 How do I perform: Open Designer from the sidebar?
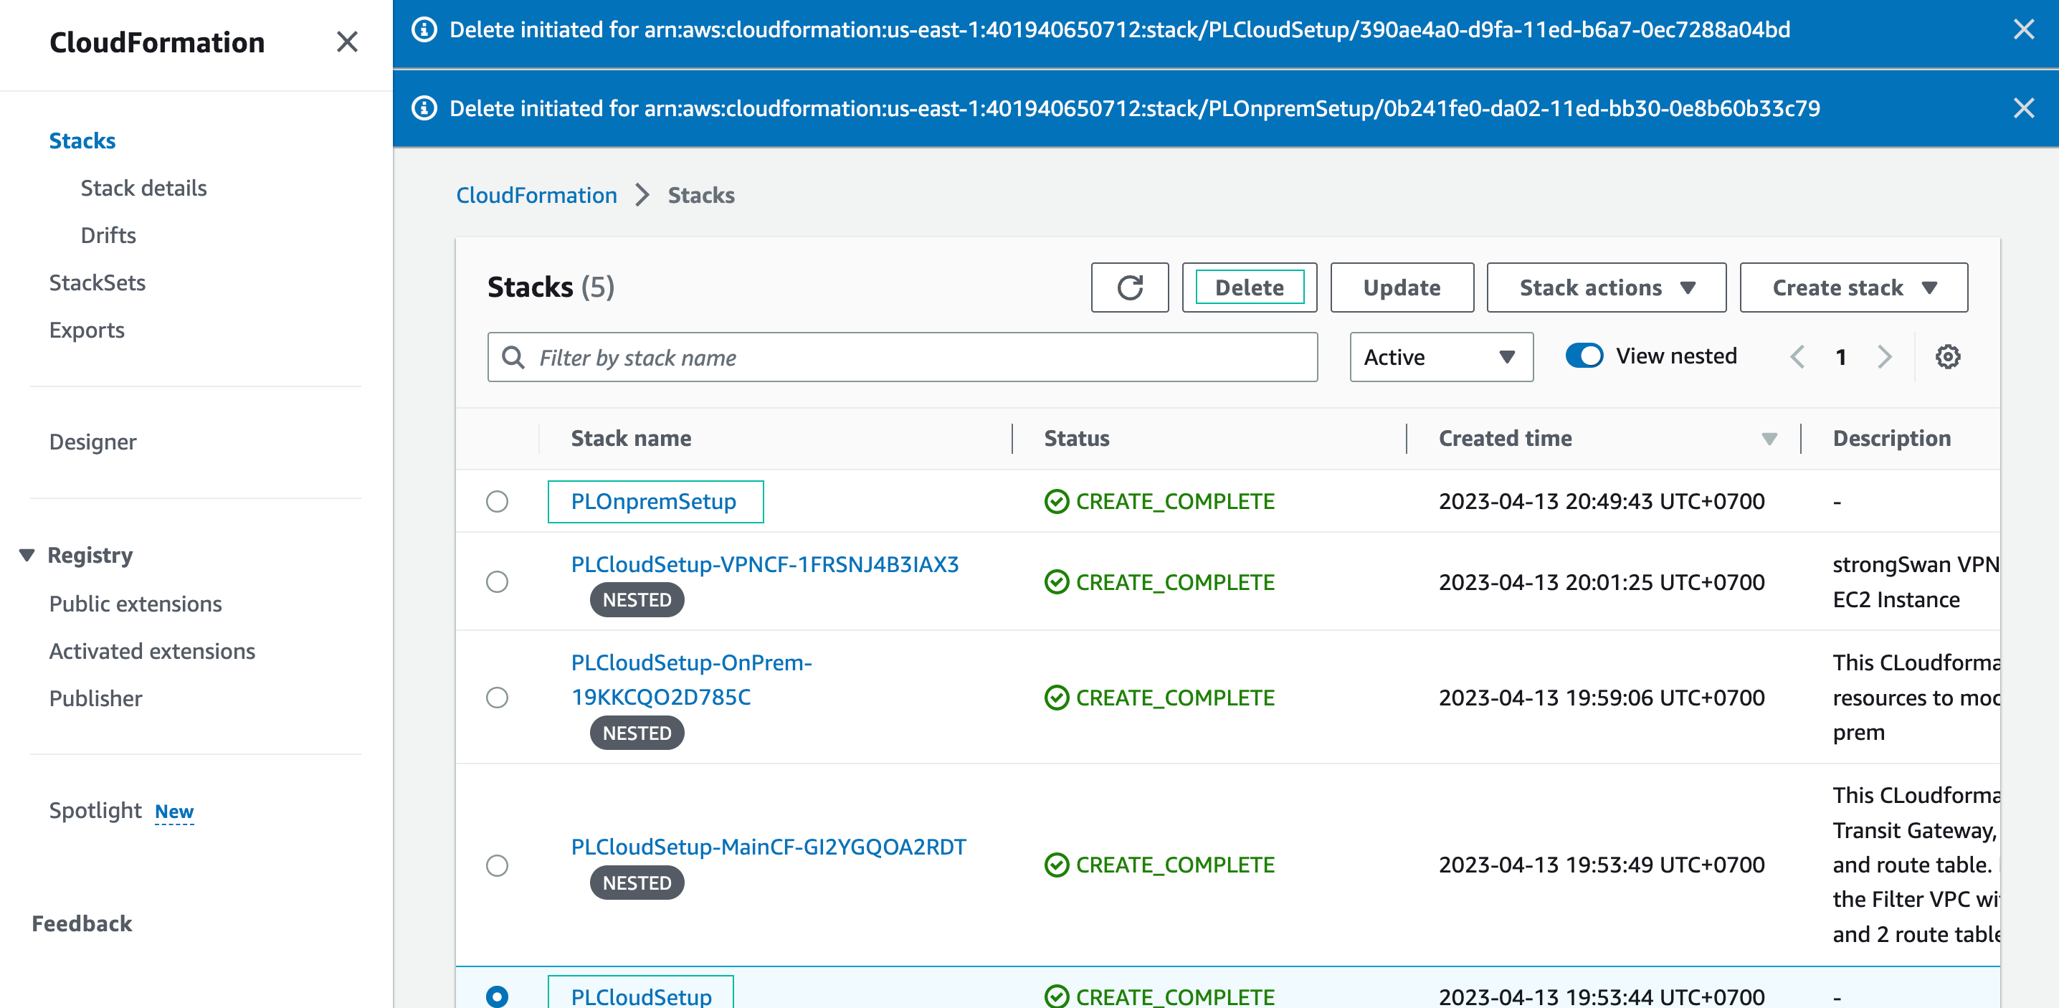click(92, 442)
